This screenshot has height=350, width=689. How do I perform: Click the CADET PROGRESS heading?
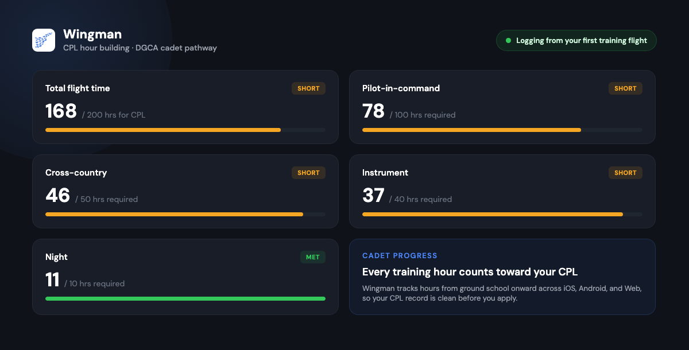(x=400, y=256)
